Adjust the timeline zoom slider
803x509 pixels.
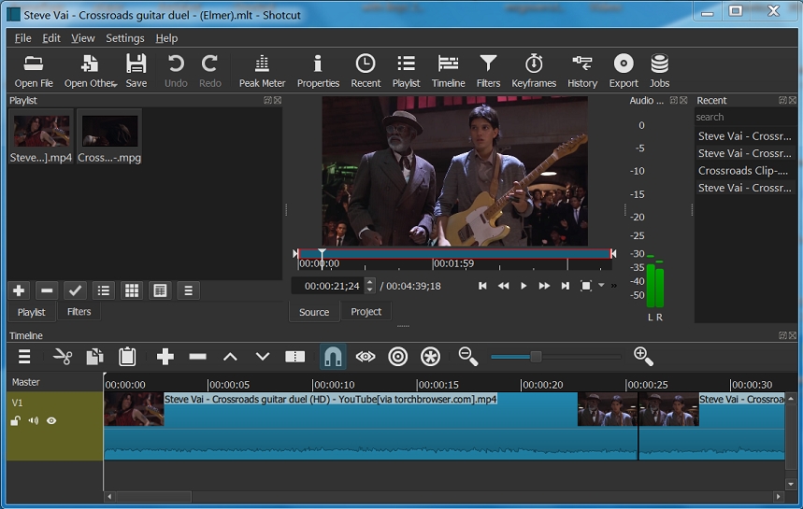536,357
